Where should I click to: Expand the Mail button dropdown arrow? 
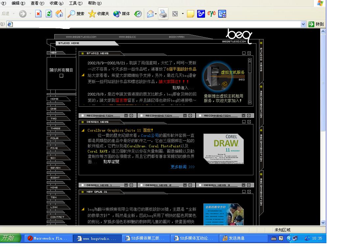click(156, 14)
